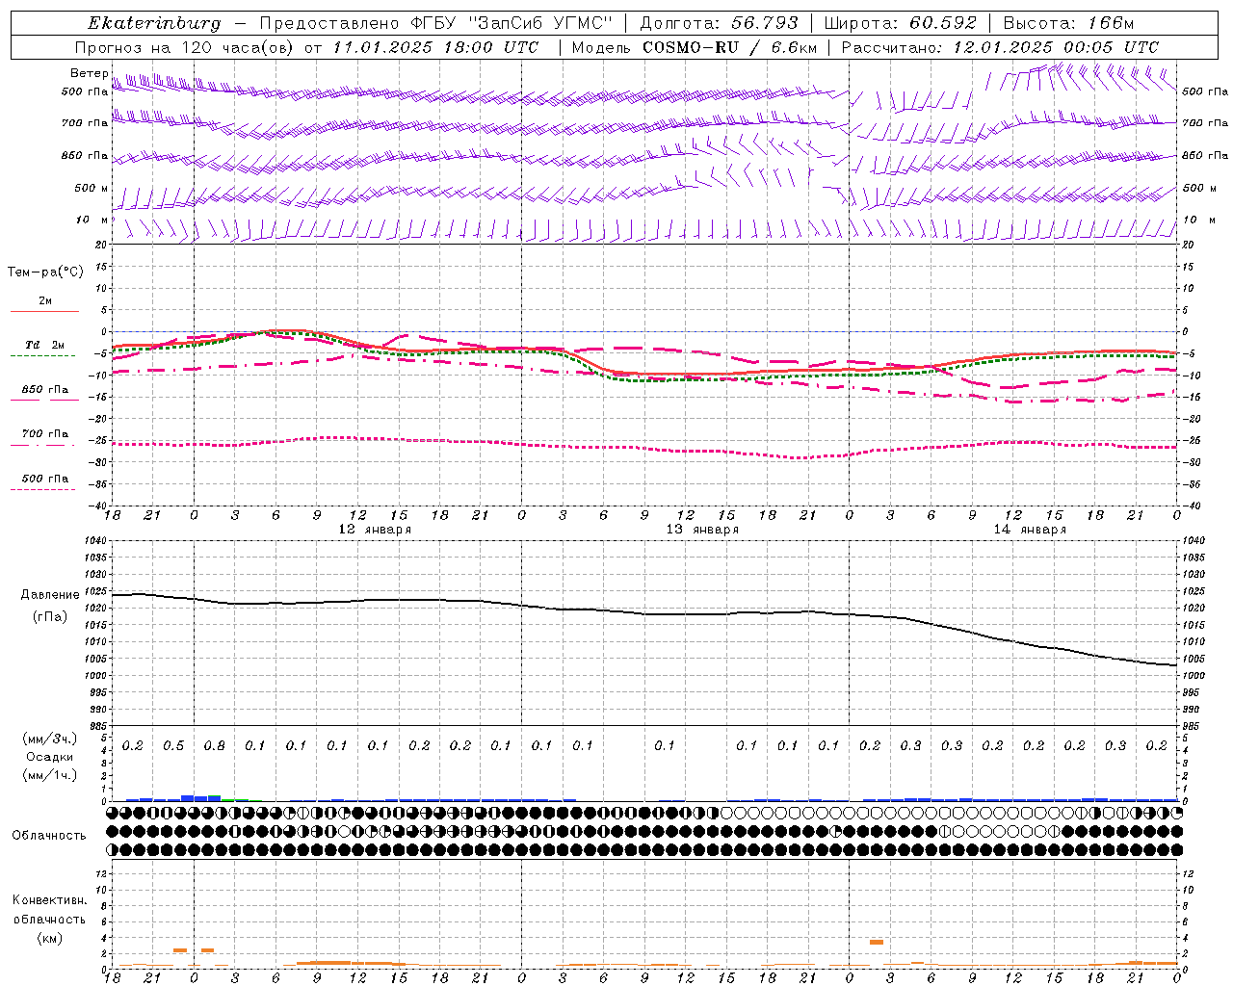Viewport: 1233px width, 986px height.
Task: Click the '700 гПа' temperature legend entry
Action: [x=44, y=433]
